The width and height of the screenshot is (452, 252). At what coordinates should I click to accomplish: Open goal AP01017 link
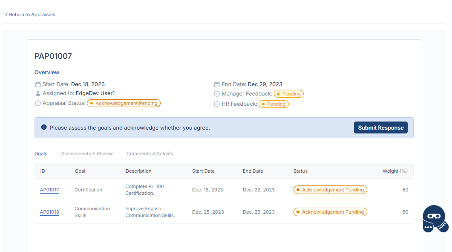coord(49,190)
